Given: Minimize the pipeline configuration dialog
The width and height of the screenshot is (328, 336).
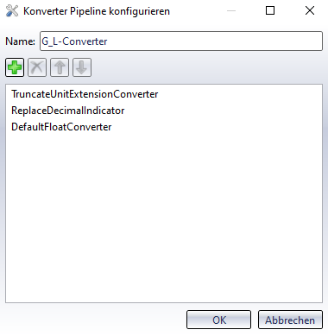Looking at the screenshot, I should click(231, 10).
